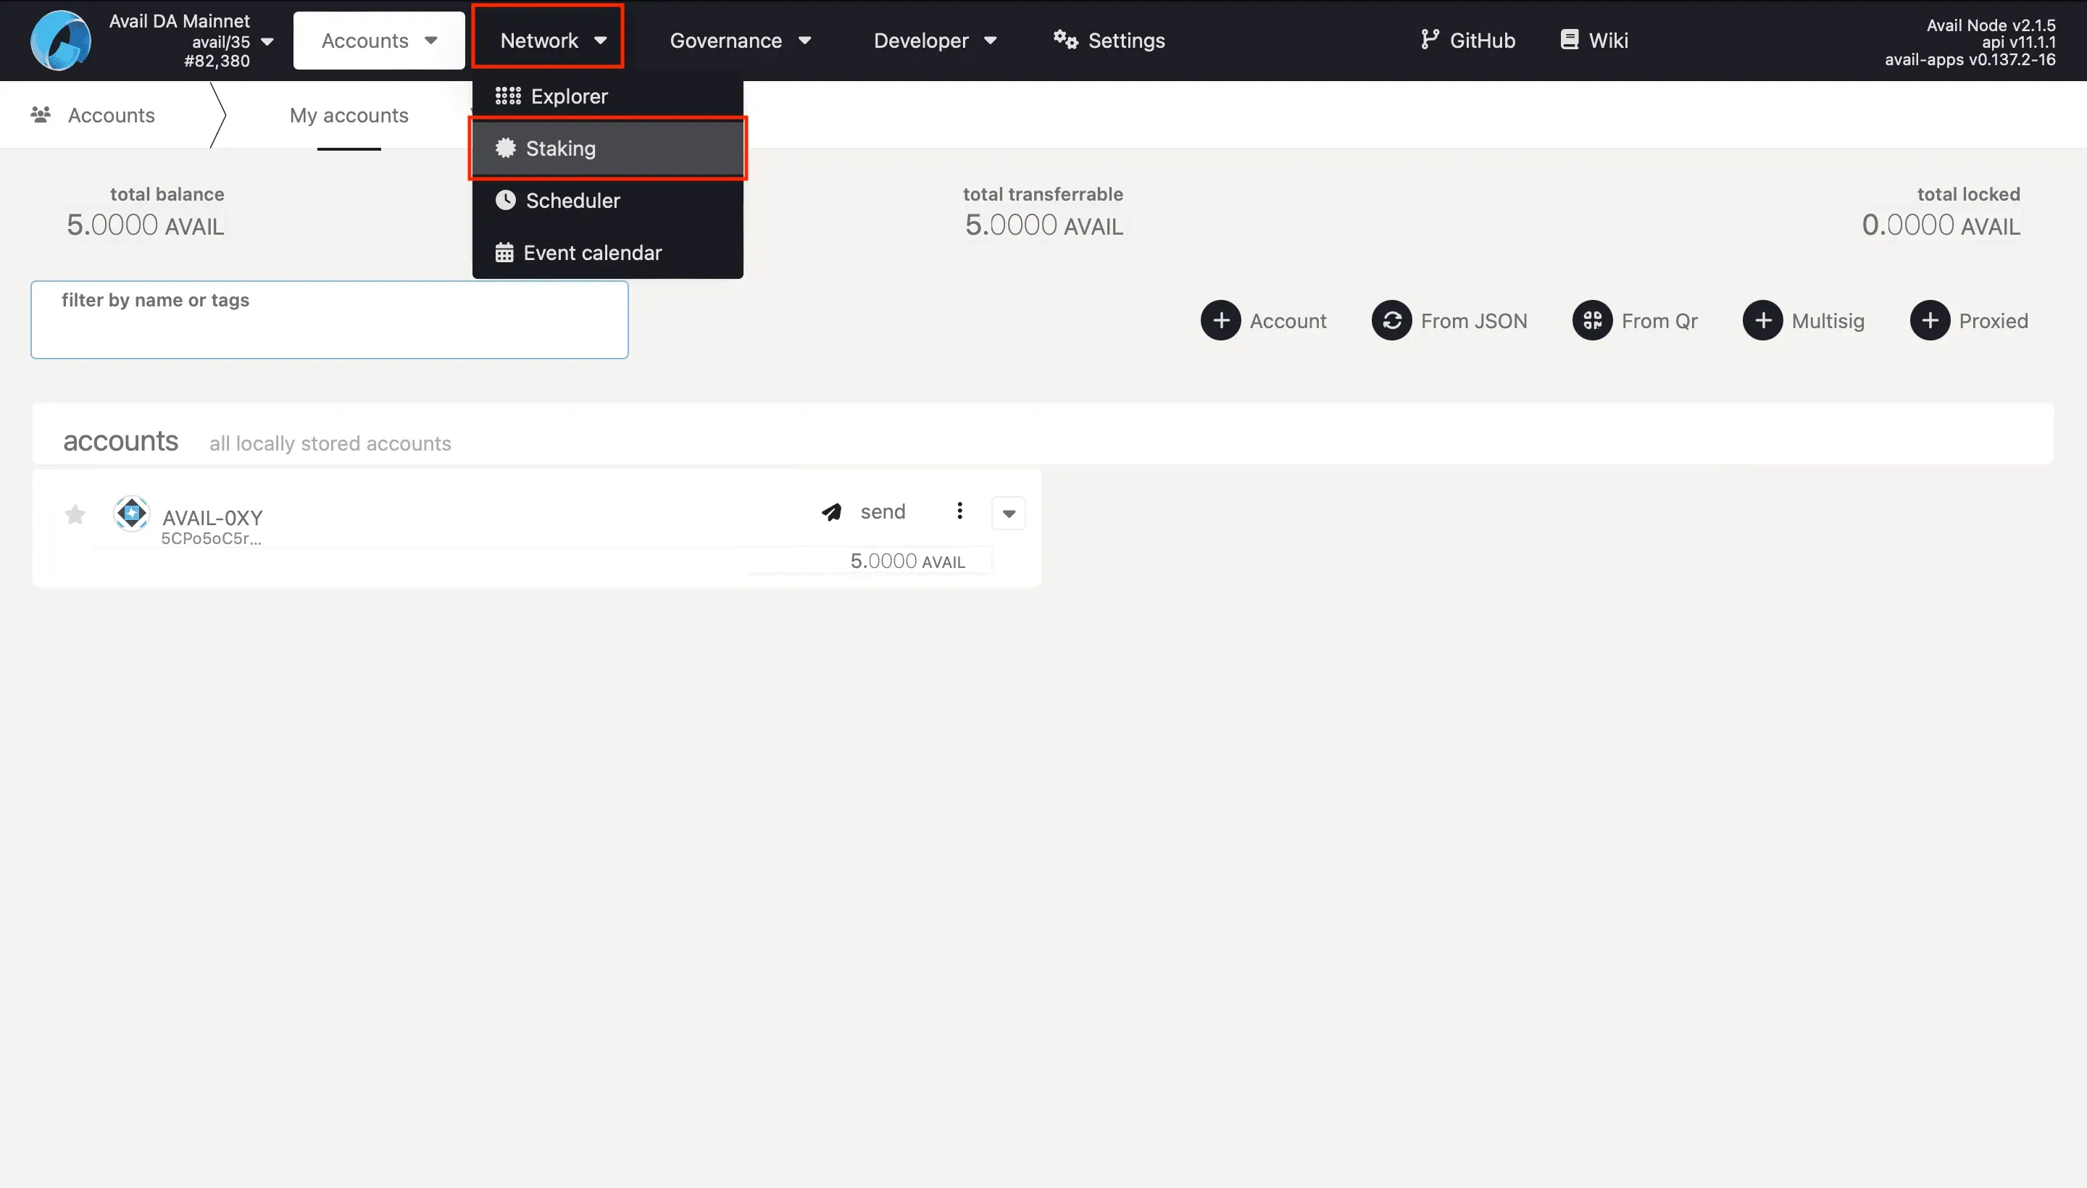Click the GitHub branch icon
The width and height of the screenshot is (2087, 1188).
[x=1430, y=39]
